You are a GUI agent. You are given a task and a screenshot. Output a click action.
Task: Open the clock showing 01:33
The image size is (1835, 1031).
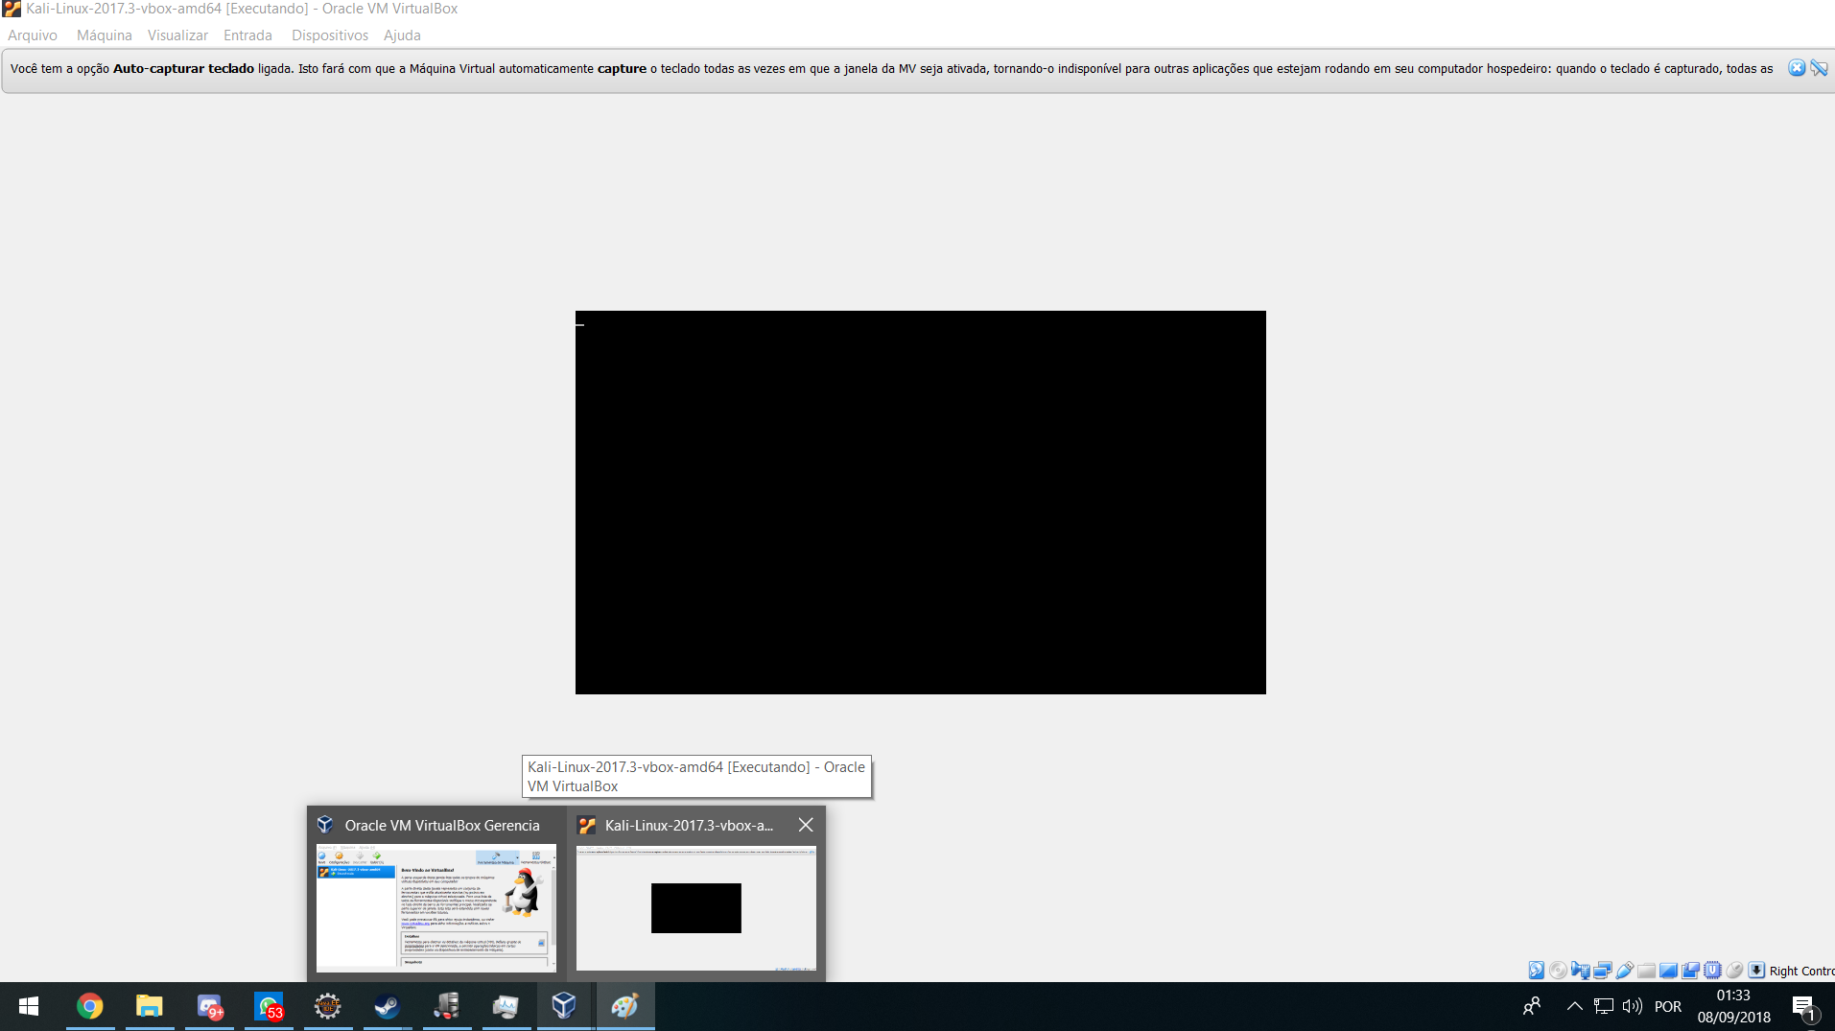click(x=1734, y=1006)
